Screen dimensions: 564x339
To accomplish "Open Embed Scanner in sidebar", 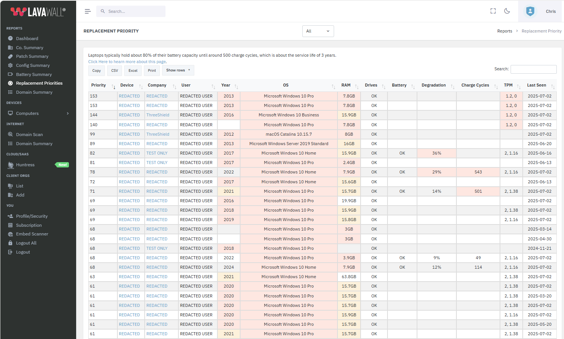I will [32, 234].
